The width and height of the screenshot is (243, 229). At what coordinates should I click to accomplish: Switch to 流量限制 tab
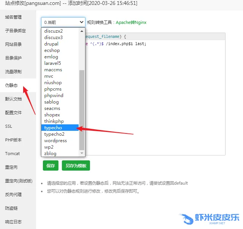click(x=13, y=72)
